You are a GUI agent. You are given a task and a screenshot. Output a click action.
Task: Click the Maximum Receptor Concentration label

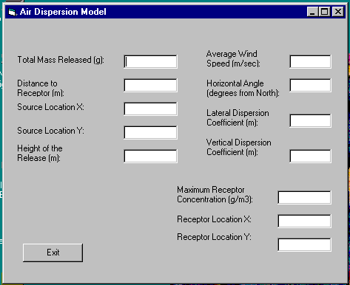click(215, 194)
